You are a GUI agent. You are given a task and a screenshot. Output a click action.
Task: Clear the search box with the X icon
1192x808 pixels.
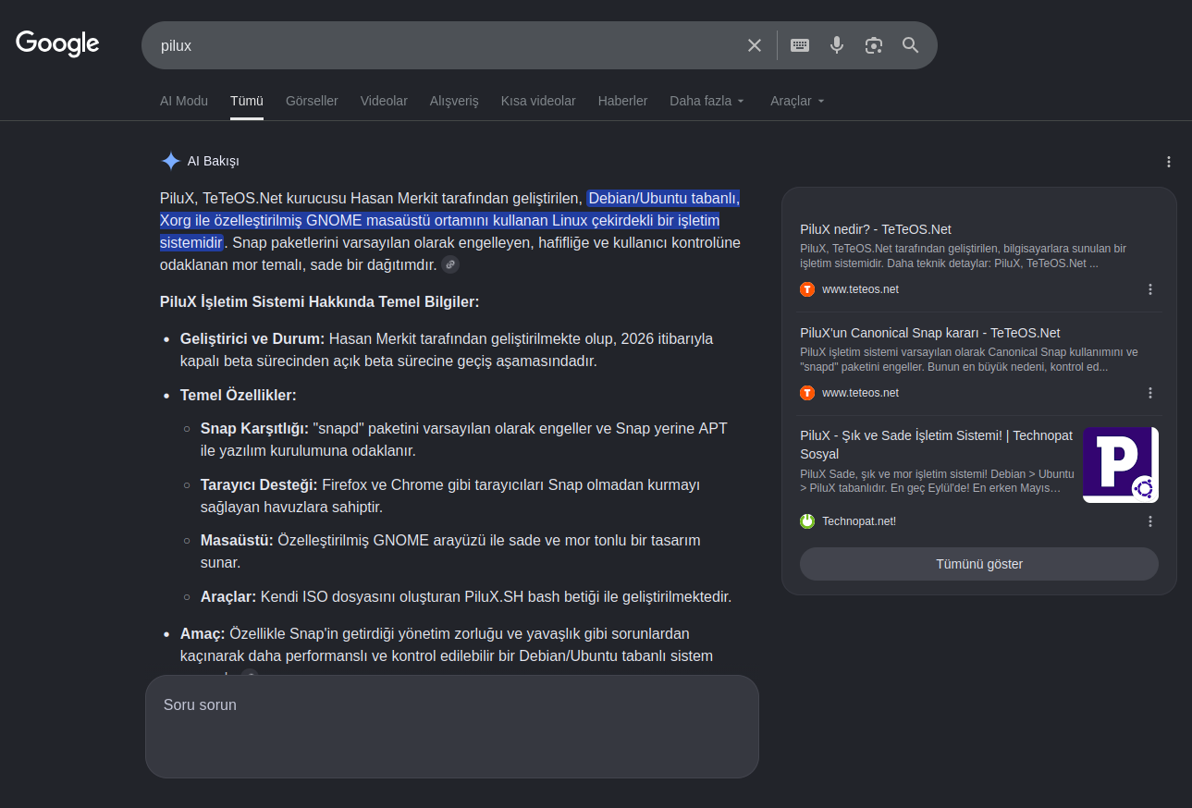coord(755,45)
